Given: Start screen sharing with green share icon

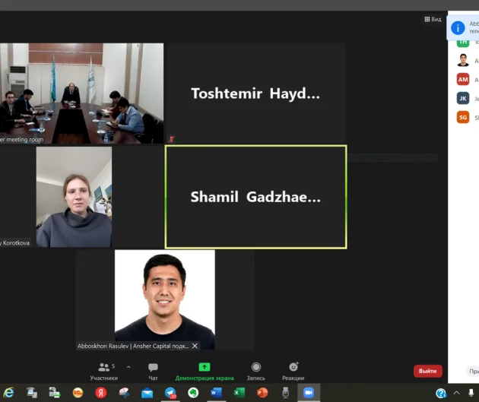Looking at the screenshot, I should click(x=205, y=367).
